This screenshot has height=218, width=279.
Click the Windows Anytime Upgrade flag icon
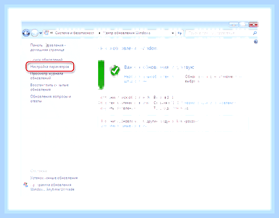click(x=26, y=185)
